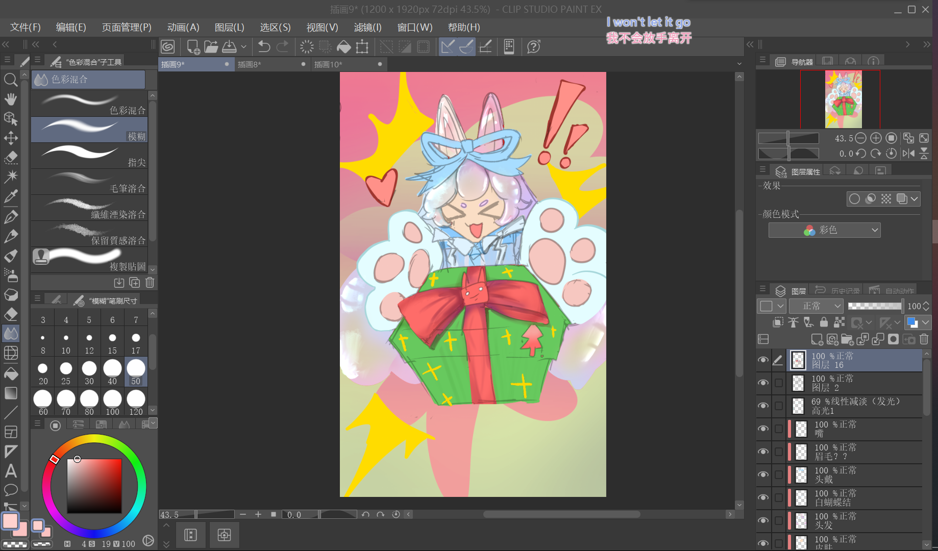
Task: Select the Pen tool
Action: point(11,216)
